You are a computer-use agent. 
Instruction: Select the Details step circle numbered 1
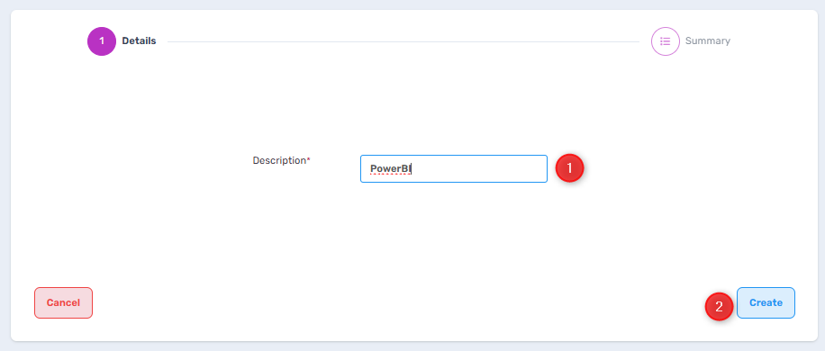pyautogui.click(x=102, y=41)
